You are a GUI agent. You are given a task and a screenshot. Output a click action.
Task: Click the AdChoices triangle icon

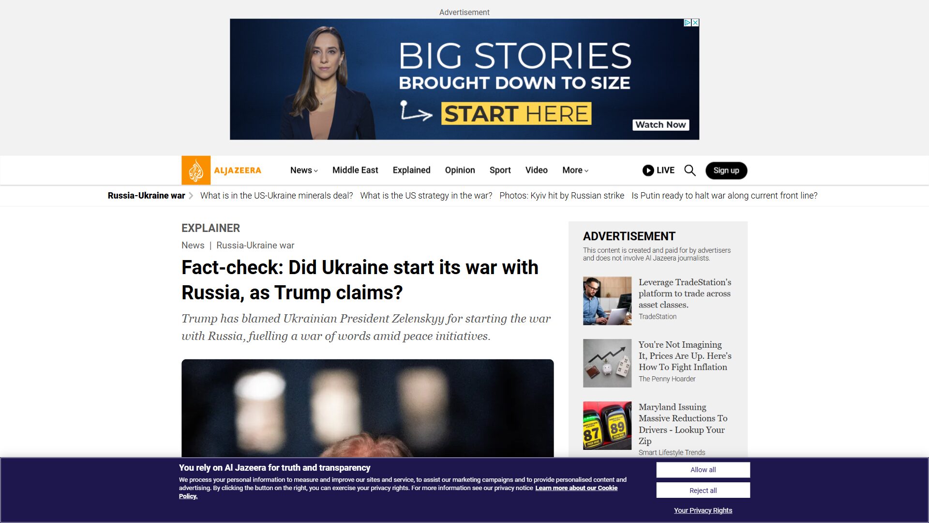pos(687,23)
